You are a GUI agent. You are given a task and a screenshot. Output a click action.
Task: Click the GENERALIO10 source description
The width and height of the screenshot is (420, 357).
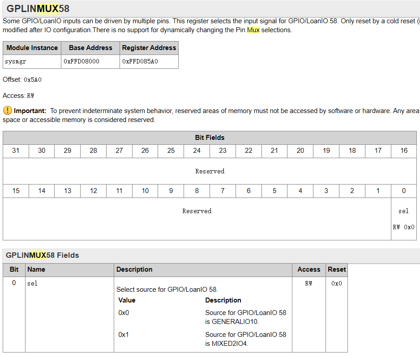coord(246,317)
